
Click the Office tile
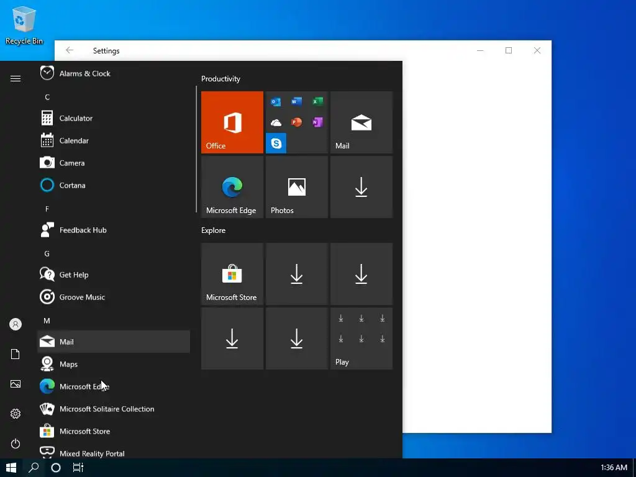point(232,122)
